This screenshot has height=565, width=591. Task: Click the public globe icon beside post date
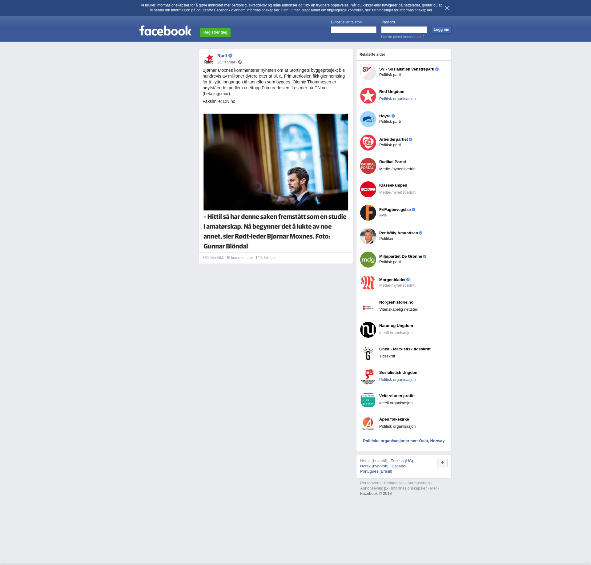point(240,62)
